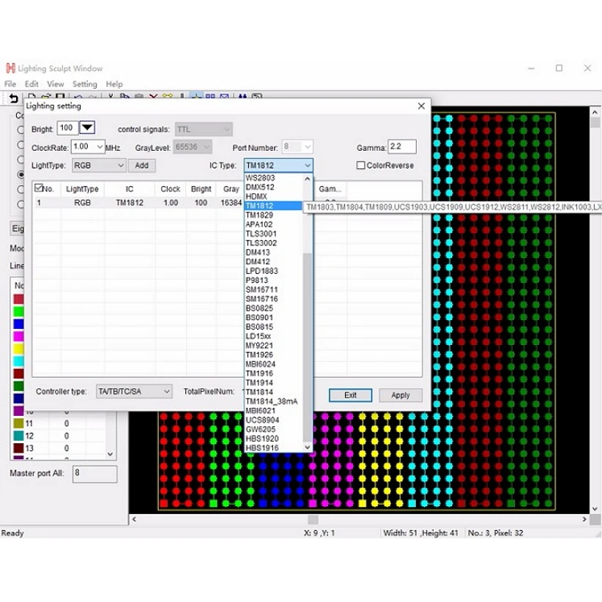Click the Exit button
The height and width of the screenshot is (602, 602).
click(x=350, y=395)
